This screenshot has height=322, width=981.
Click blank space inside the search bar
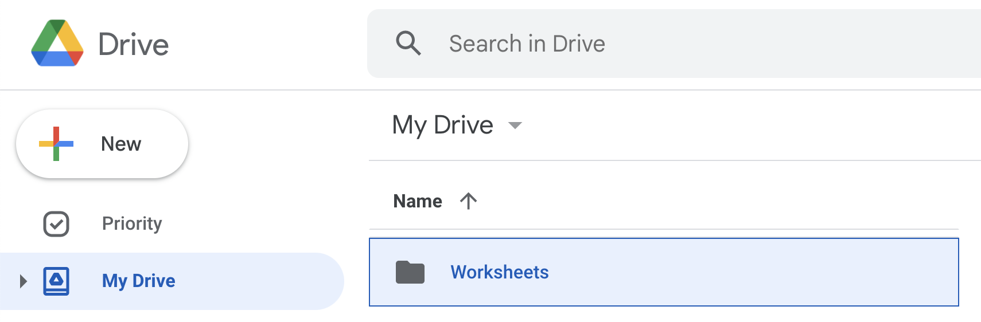pyautogui.click(x=803, y=44)
